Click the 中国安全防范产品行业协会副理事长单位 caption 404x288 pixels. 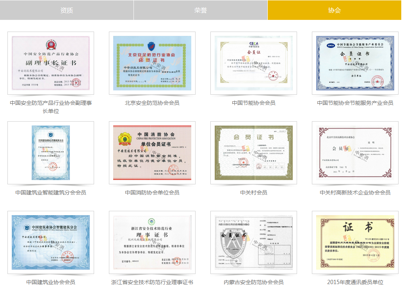click(51, 107)
